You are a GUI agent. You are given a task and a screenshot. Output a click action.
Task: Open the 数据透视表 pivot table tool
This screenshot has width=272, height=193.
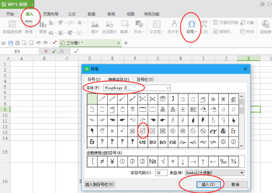(12, 27)
